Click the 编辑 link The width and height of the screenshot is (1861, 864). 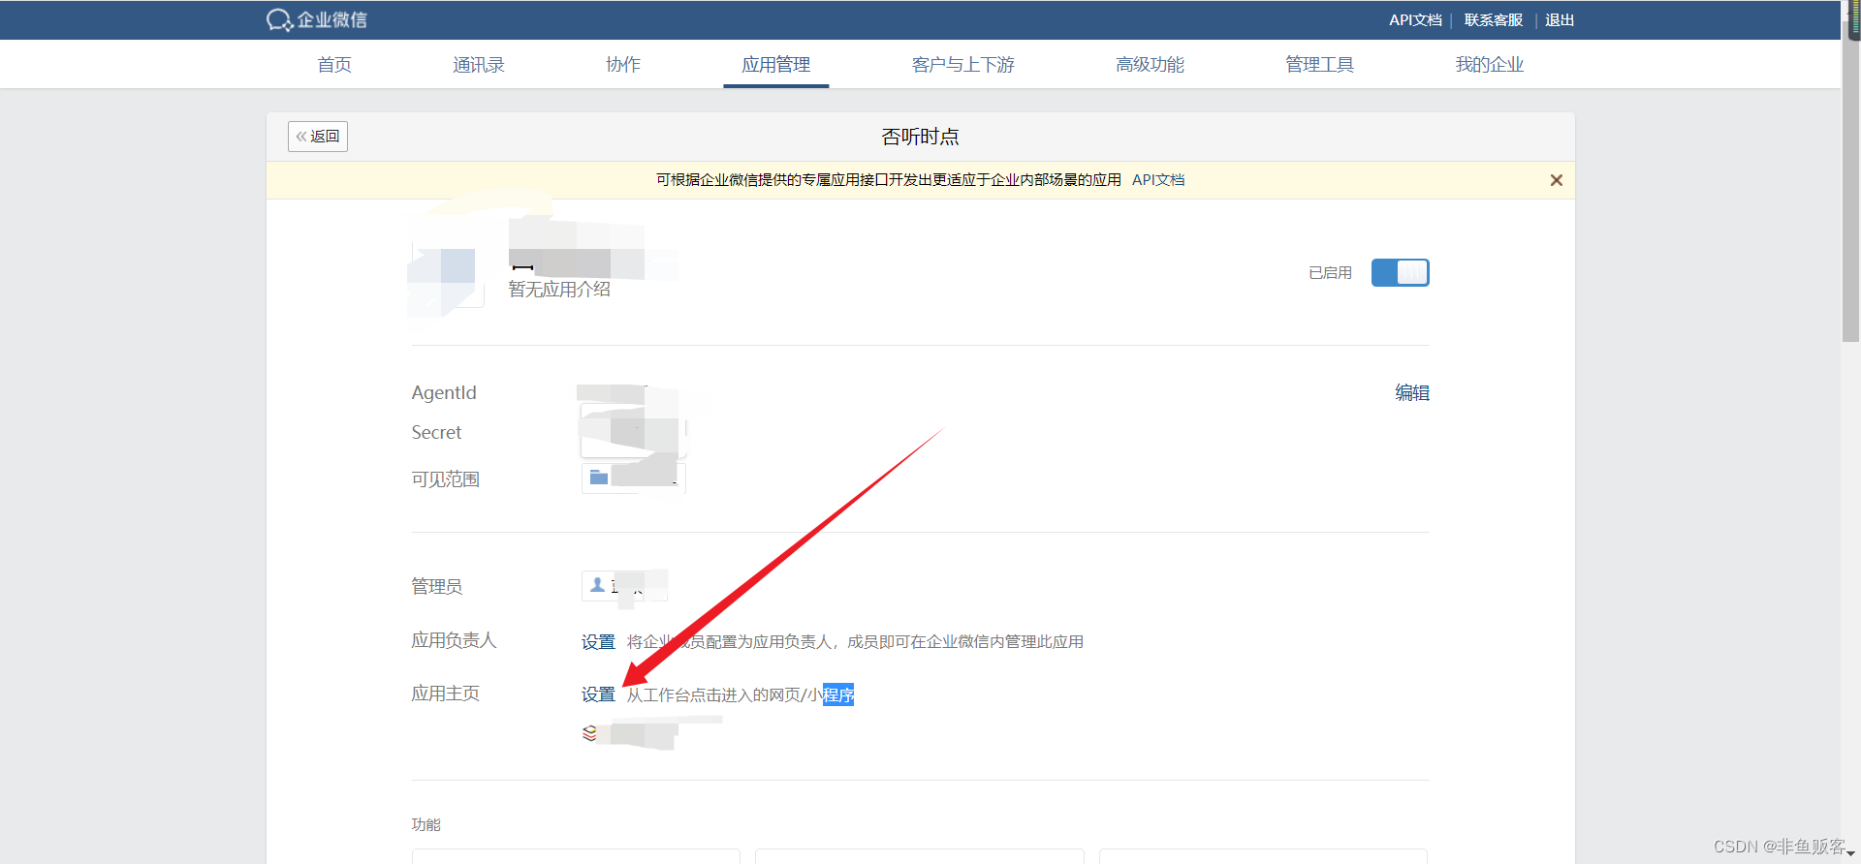point(1412,393)
